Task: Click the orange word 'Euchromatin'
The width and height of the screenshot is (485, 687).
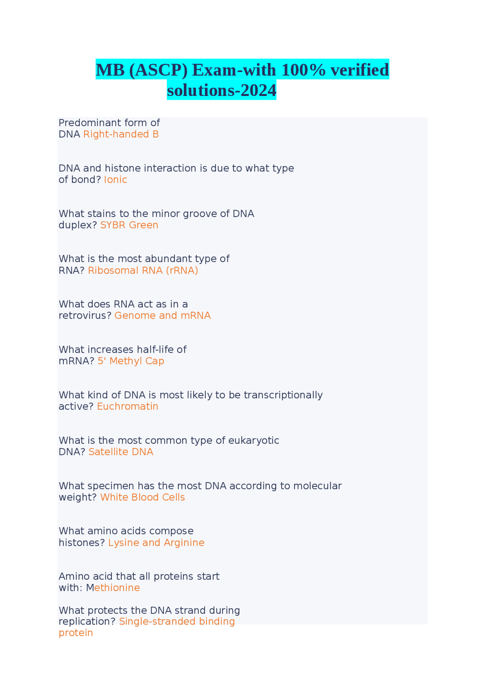Action: click(x=128, y=406)
